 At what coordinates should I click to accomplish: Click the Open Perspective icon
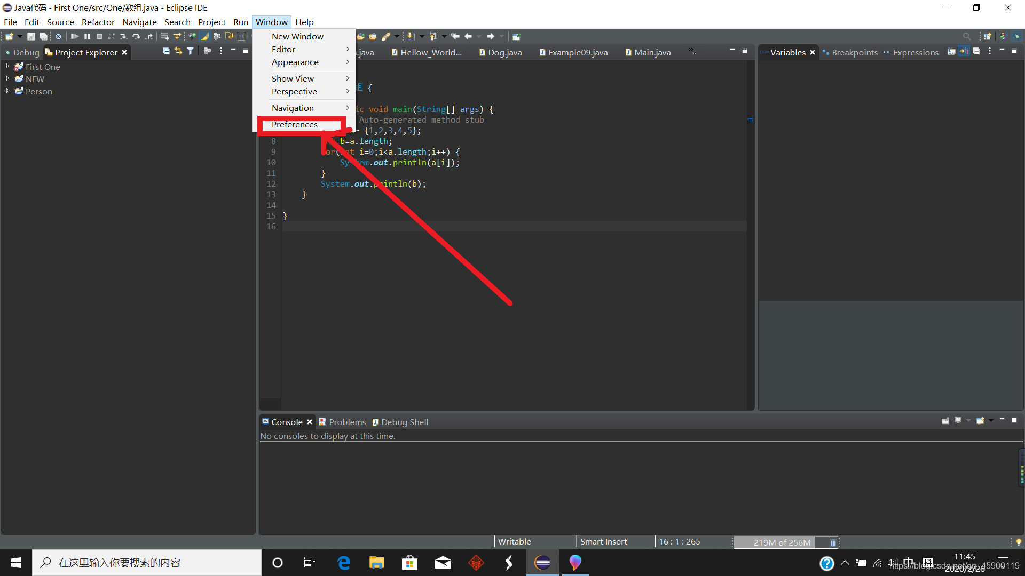(988, 36)
